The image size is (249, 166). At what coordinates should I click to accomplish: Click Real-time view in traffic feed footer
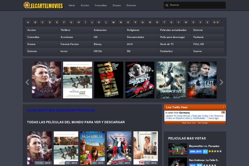[x=189, y=123]
